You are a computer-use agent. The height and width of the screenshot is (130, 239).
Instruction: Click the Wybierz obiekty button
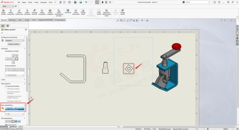tap(14, 44)
